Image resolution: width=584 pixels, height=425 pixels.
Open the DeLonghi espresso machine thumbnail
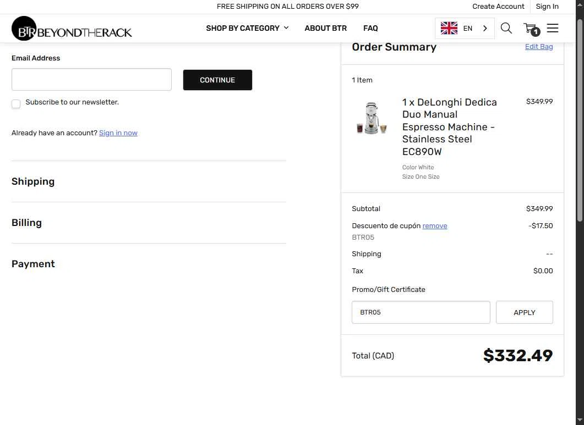point(372,118)
